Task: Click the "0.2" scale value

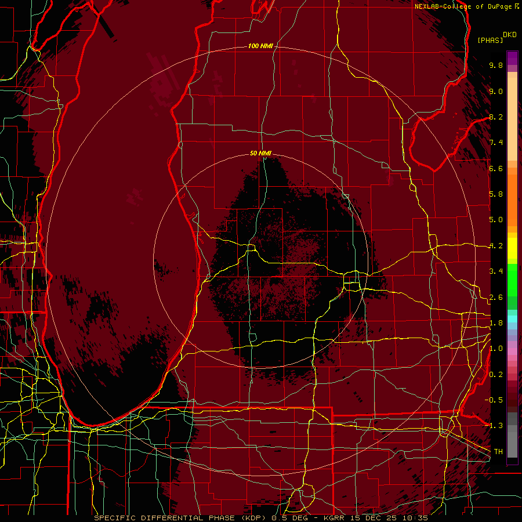Action: [496, 375]
